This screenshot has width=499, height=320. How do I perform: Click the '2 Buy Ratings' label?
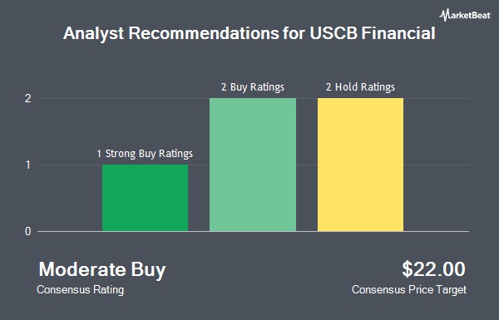click(253, 87)
